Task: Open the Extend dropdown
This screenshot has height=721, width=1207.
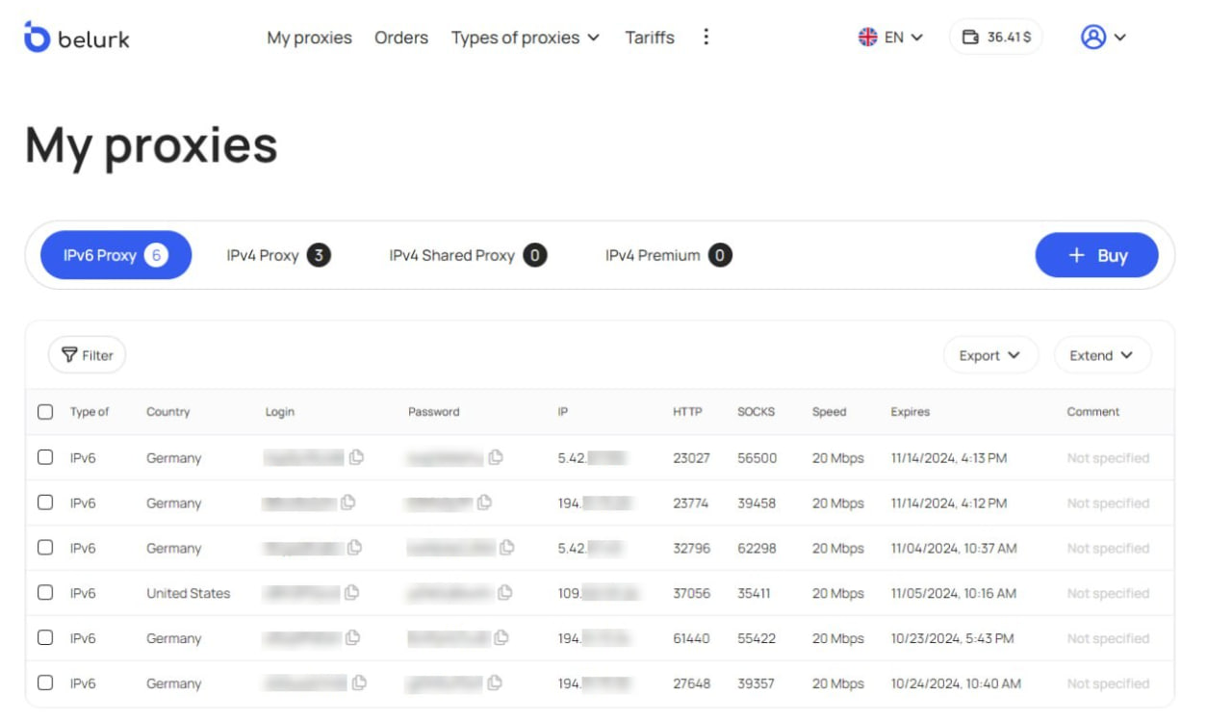Action: (1101, 355)
